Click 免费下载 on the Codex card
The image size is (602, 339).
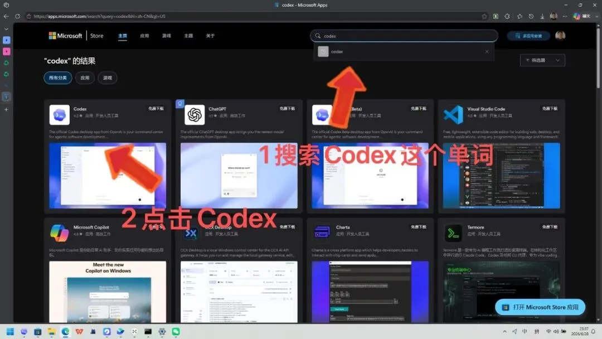tap(156, 109)
